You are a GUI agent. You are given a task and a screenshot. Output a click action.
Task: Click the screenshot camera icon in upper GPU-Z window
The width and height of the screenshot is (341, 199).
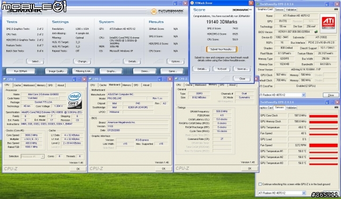click(336, 9)
